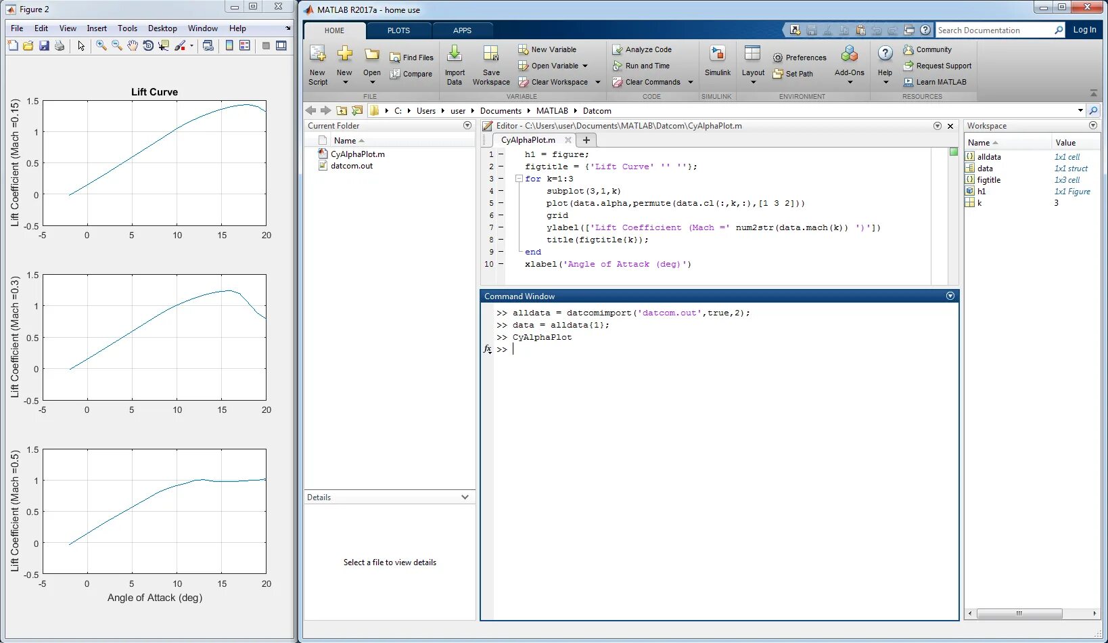Open the Desktop menu in Figure 2
The height and width of the screenshot is (643, 1108).
(162, 28)
